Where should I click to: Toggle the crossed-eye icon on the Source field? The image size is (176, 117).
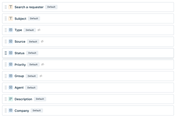pyautogui.click(x=42, y=41)
